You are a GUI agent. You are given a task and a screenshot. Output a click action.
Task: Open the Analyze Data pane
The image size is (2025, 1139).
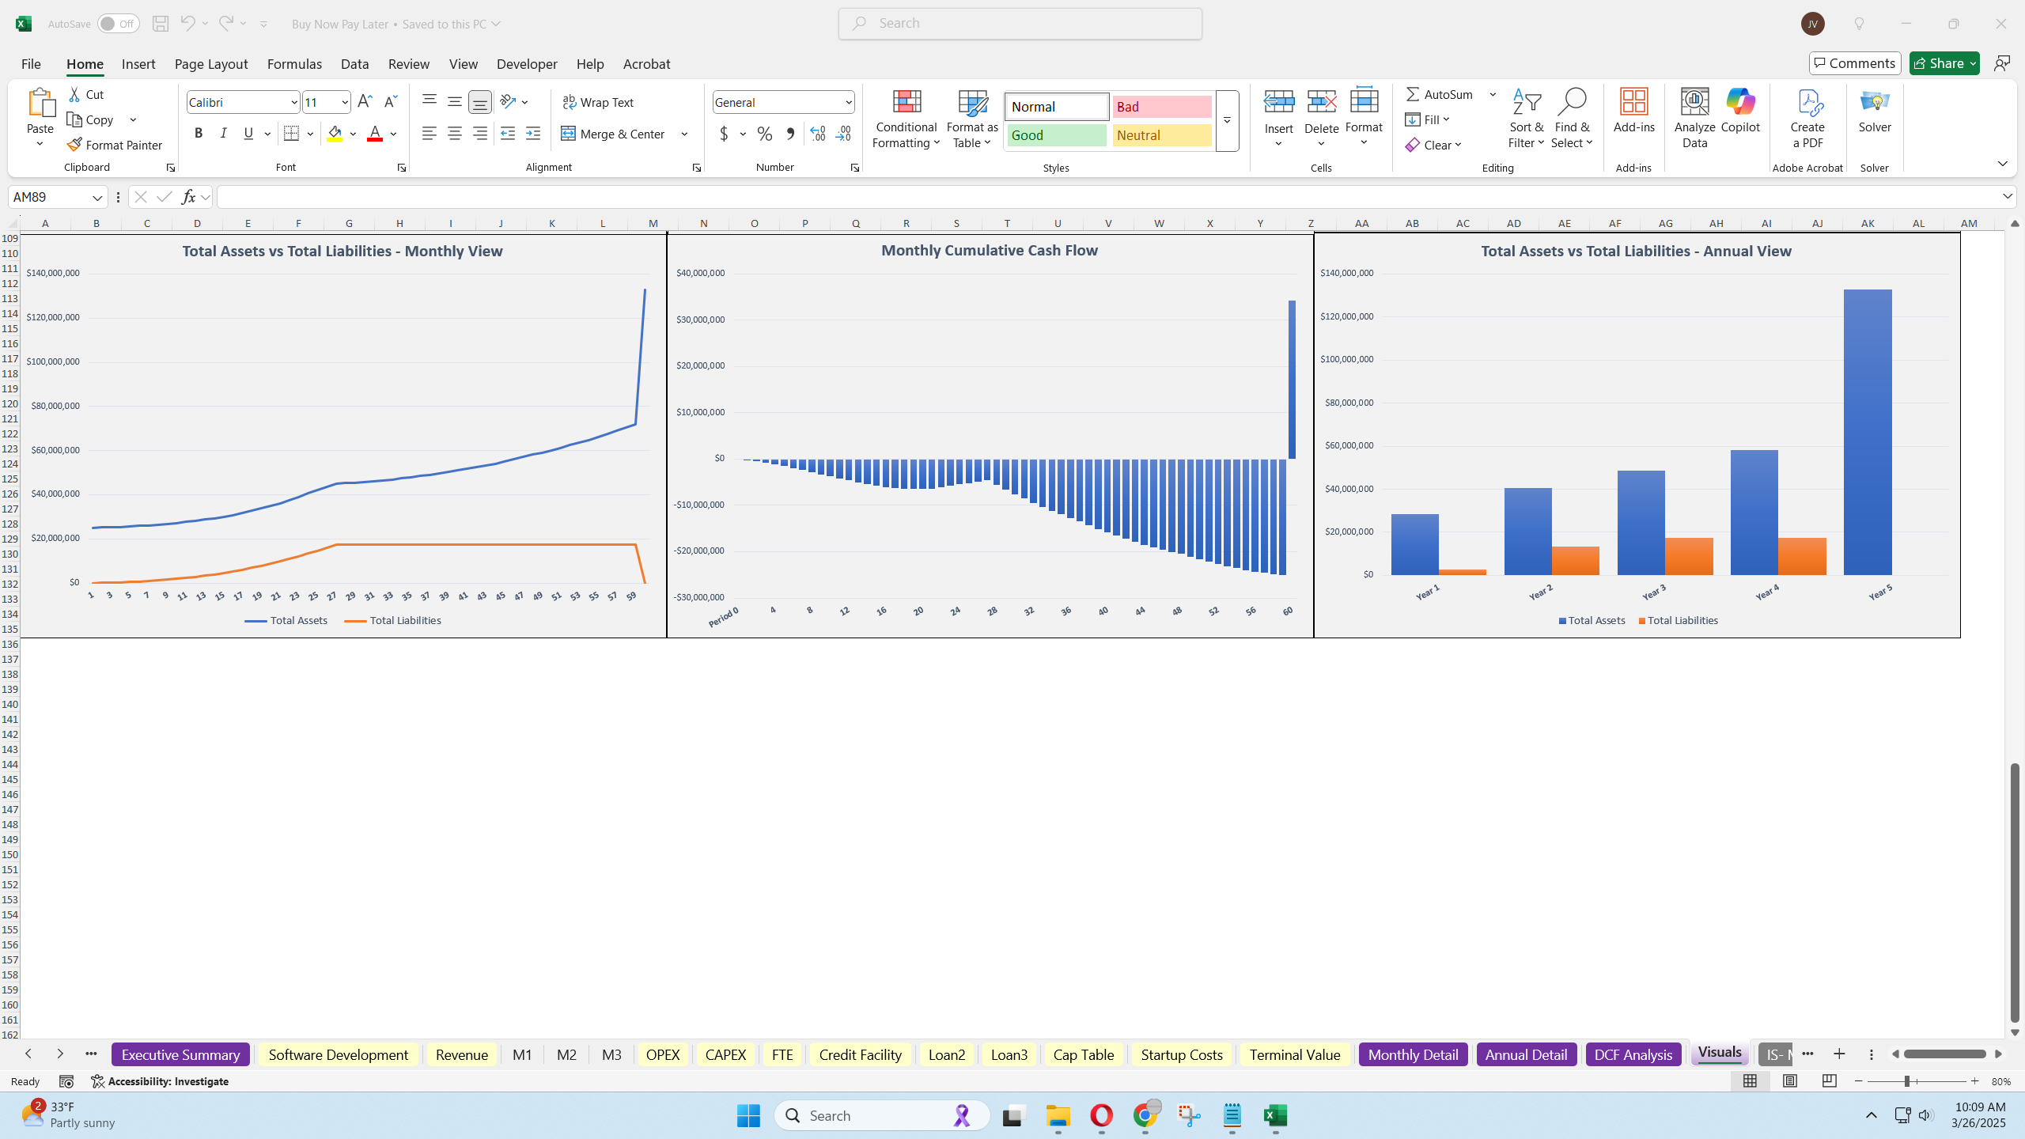point(1694,117)
